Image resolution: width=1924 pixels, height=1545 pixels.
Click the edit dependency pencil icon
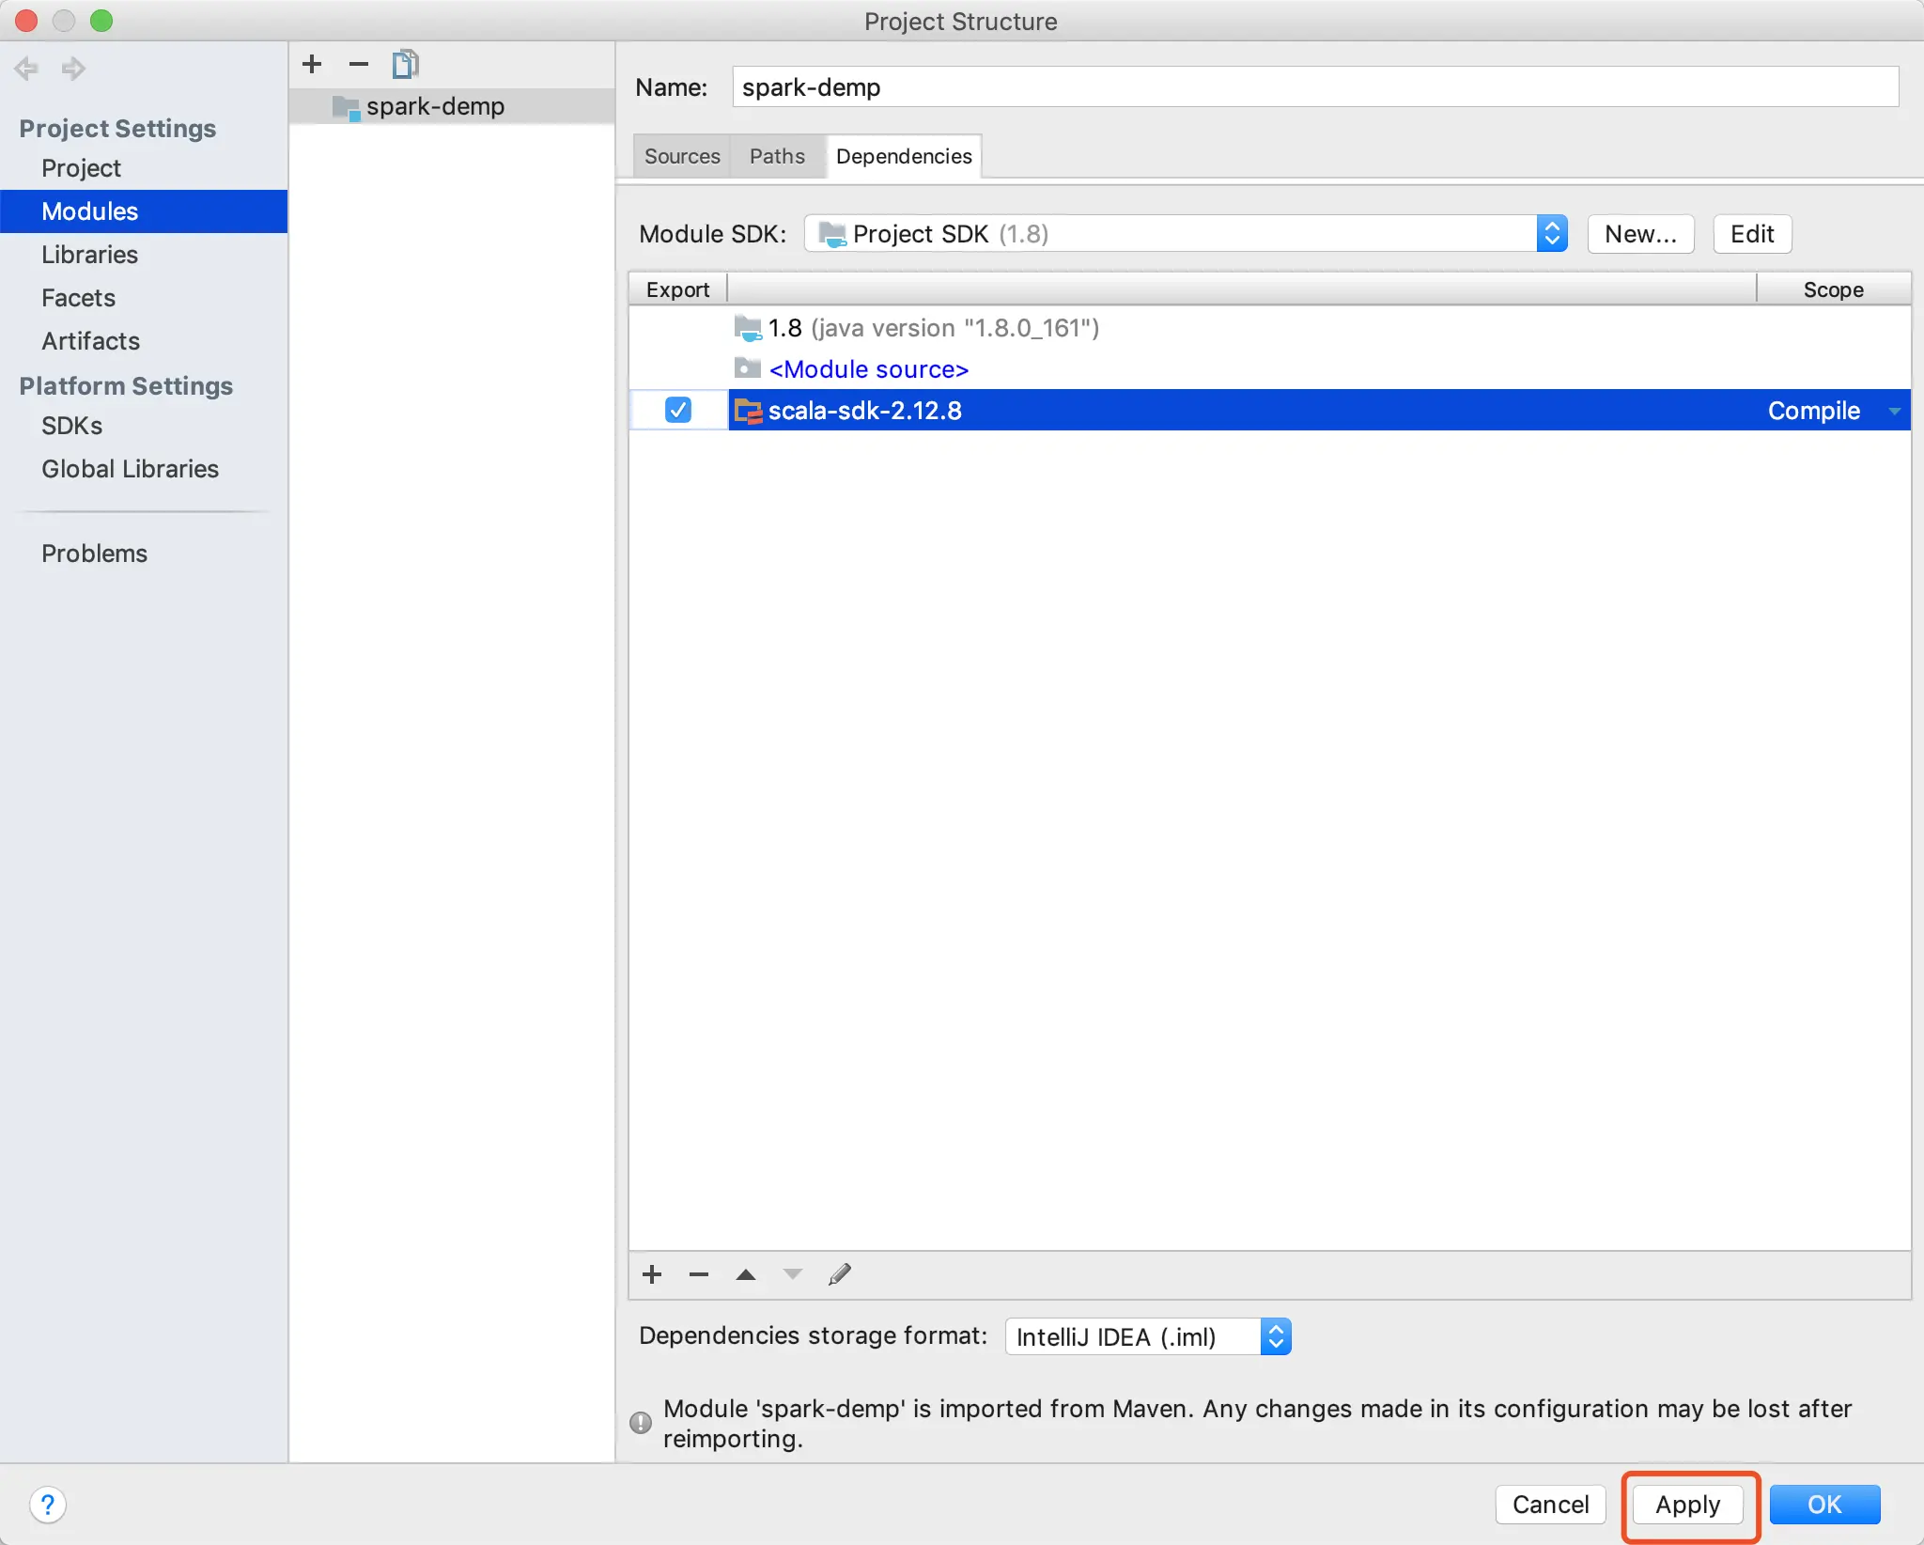coord(840,1274)
